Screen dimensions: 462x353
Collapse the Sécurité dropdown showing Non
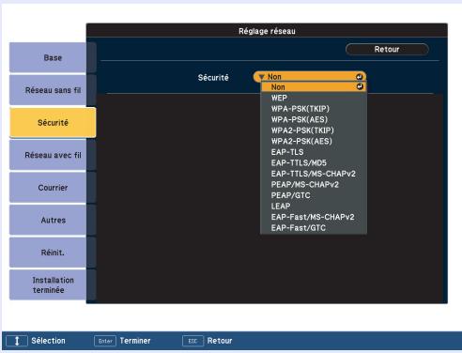(310, 77)
